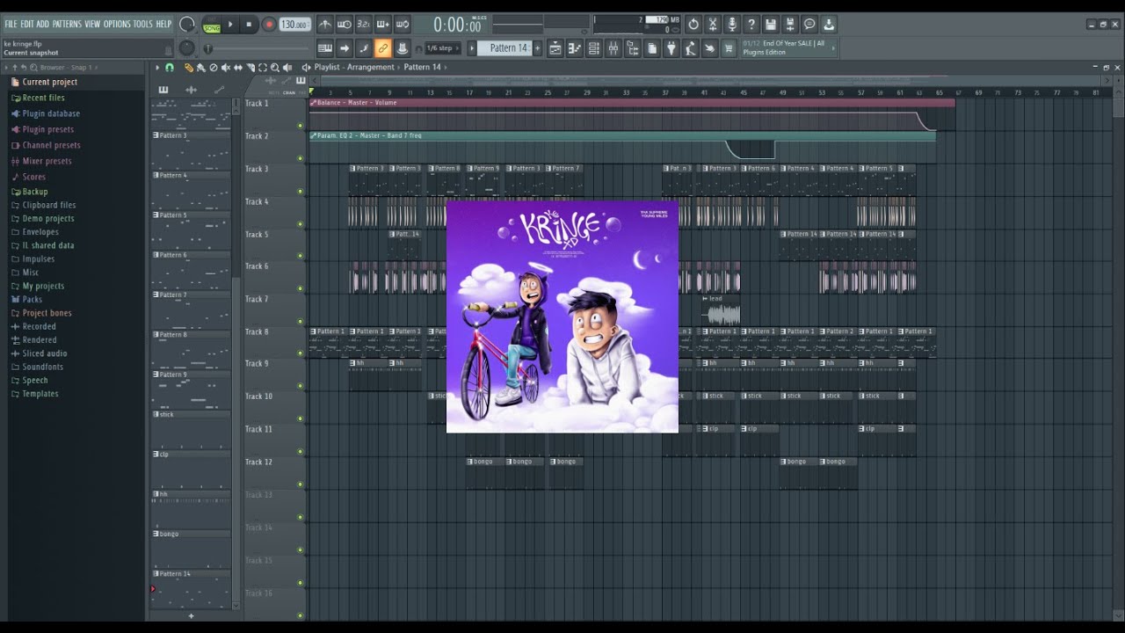1125x633 pixels.
Task: Select the playlist Delete tool
Action: pyautogui.click(x=214, y=68)
